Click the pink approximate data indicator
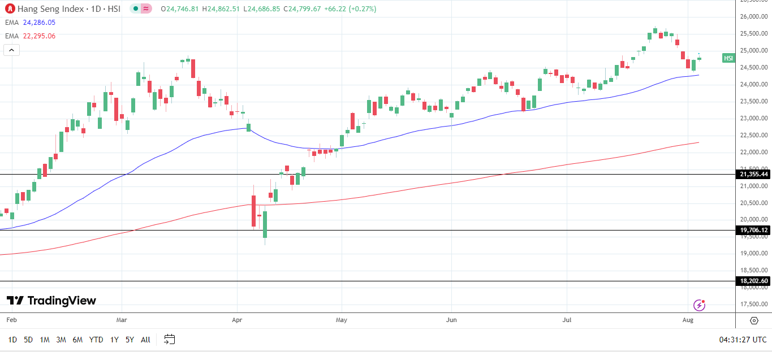The image size is (772, 352). click(x=146, y=9)
